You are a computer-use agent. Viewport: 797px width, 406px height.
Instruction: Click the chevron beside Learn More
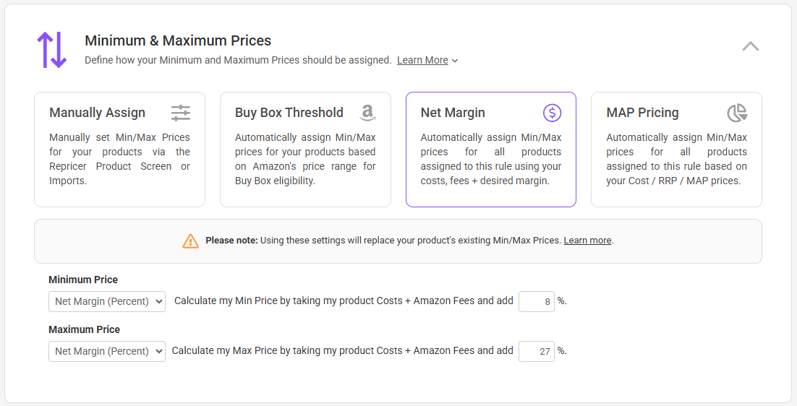coord(455,61)
